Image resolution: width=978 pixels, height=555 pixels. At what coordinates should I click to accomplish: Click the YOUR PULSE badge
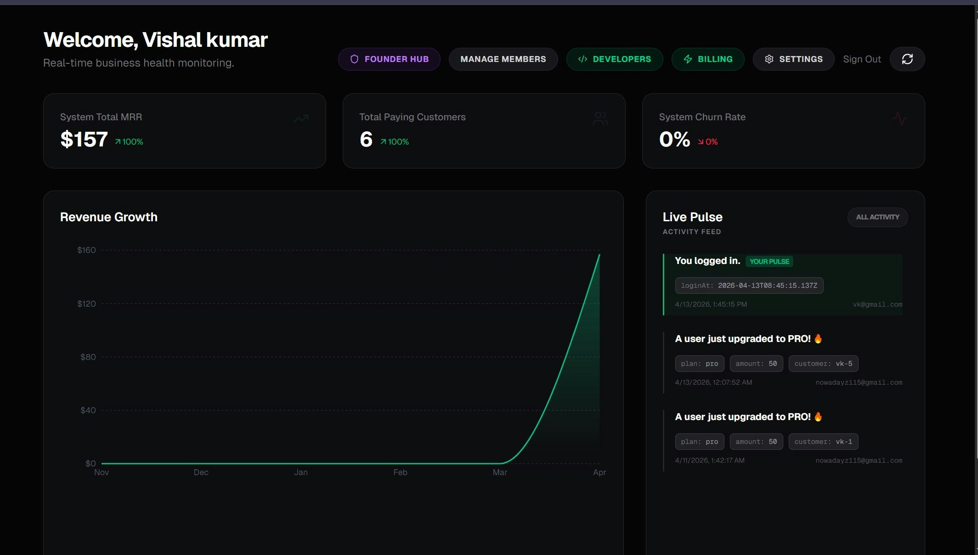click(770, 261)
